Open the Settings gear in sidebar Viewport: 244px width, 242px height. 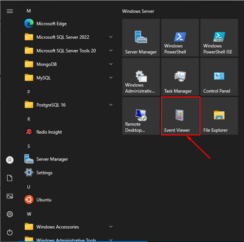tap(10, 214)
